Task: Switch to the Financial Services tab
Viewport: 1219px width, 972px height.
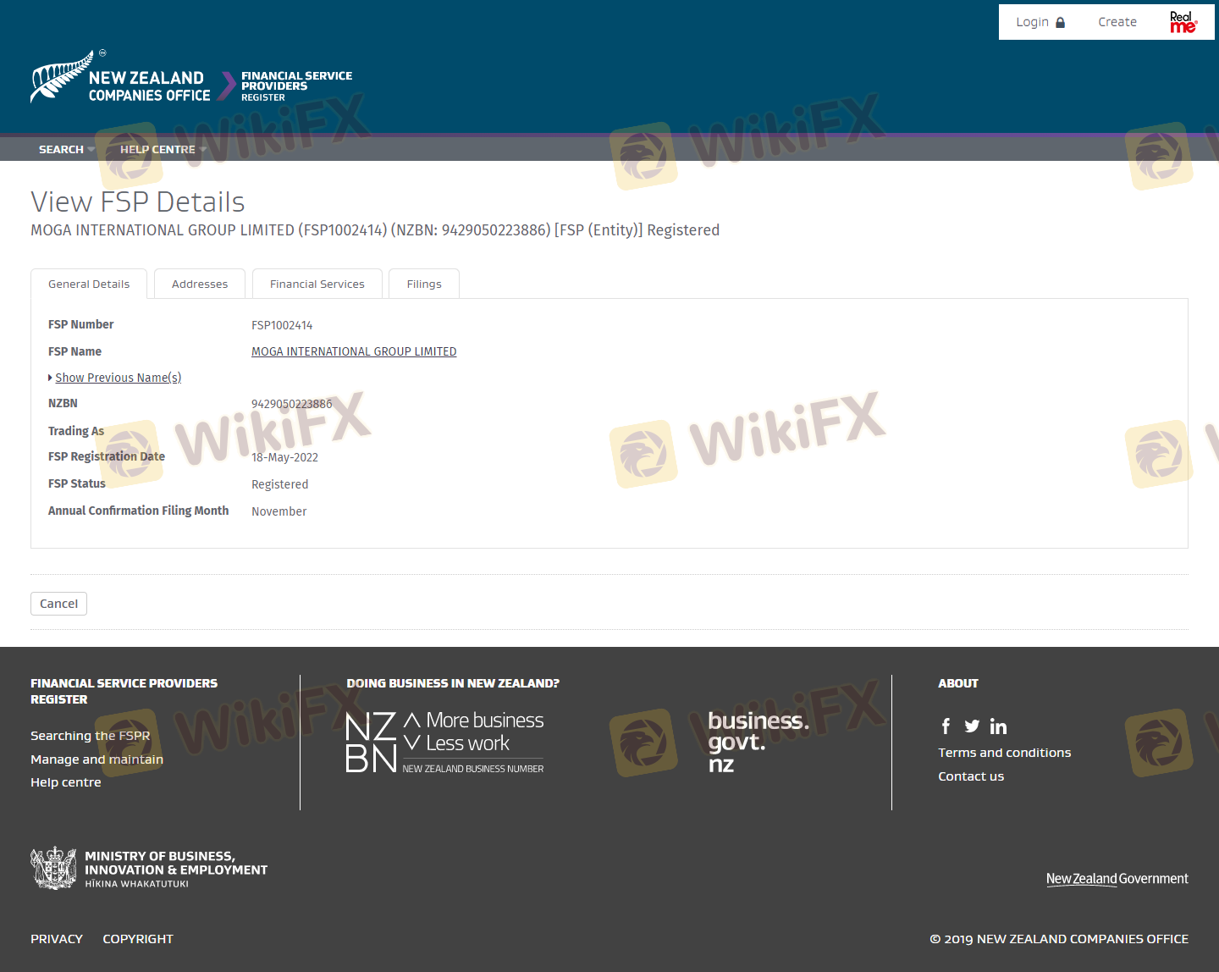Action: (x=317, y=284)
